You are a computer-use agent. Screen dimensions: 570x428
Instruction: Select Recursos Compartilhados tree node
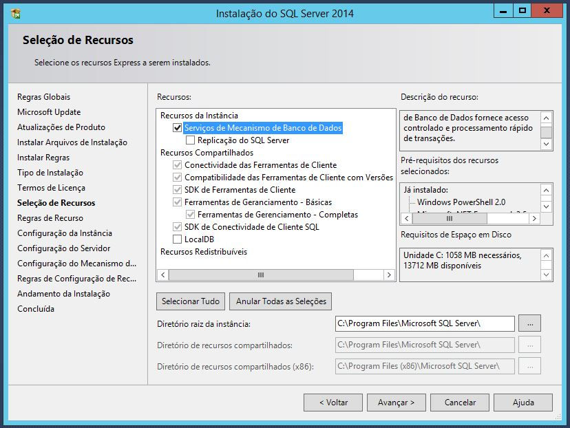[207, 153]
